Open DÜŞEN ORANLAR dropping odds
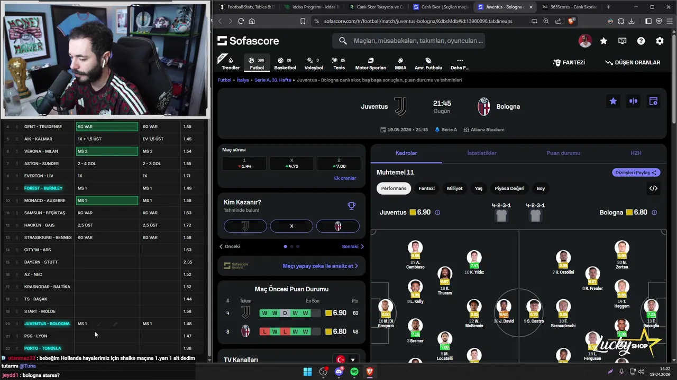 coord(633,62)
